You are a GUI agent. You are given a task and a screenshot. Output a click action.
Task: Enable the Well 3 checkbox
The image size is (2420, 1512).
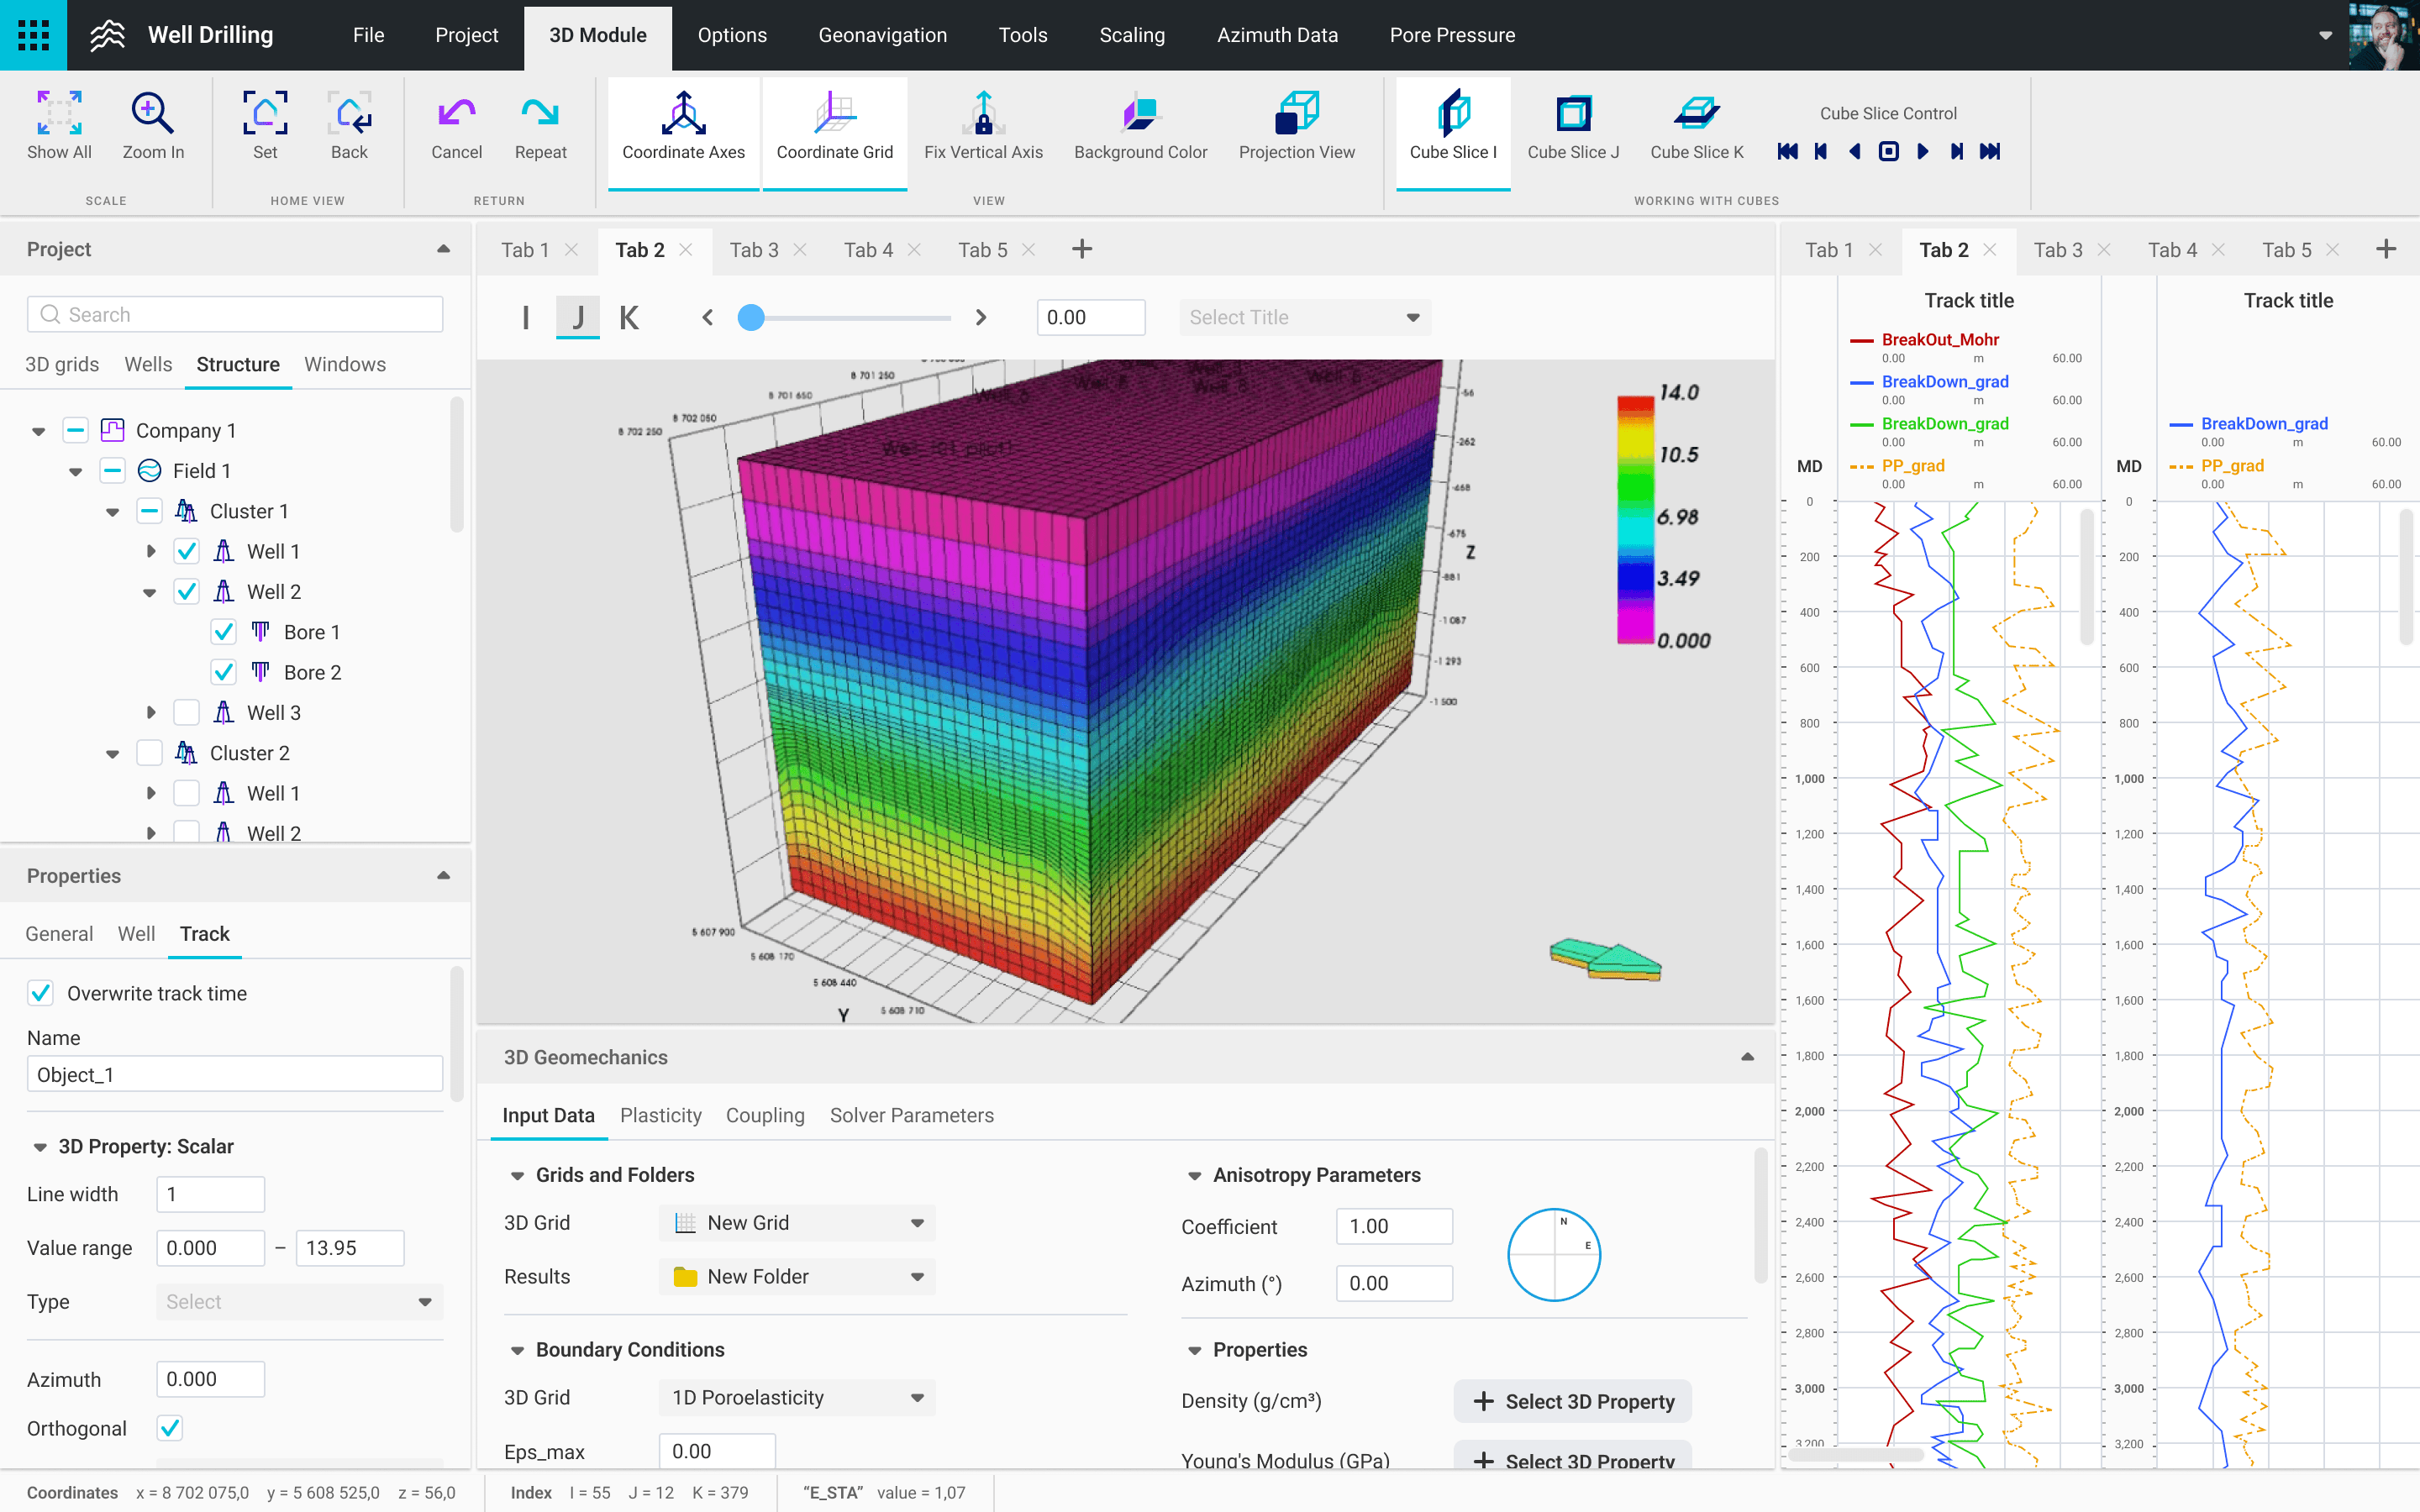[x=187, y=713]
